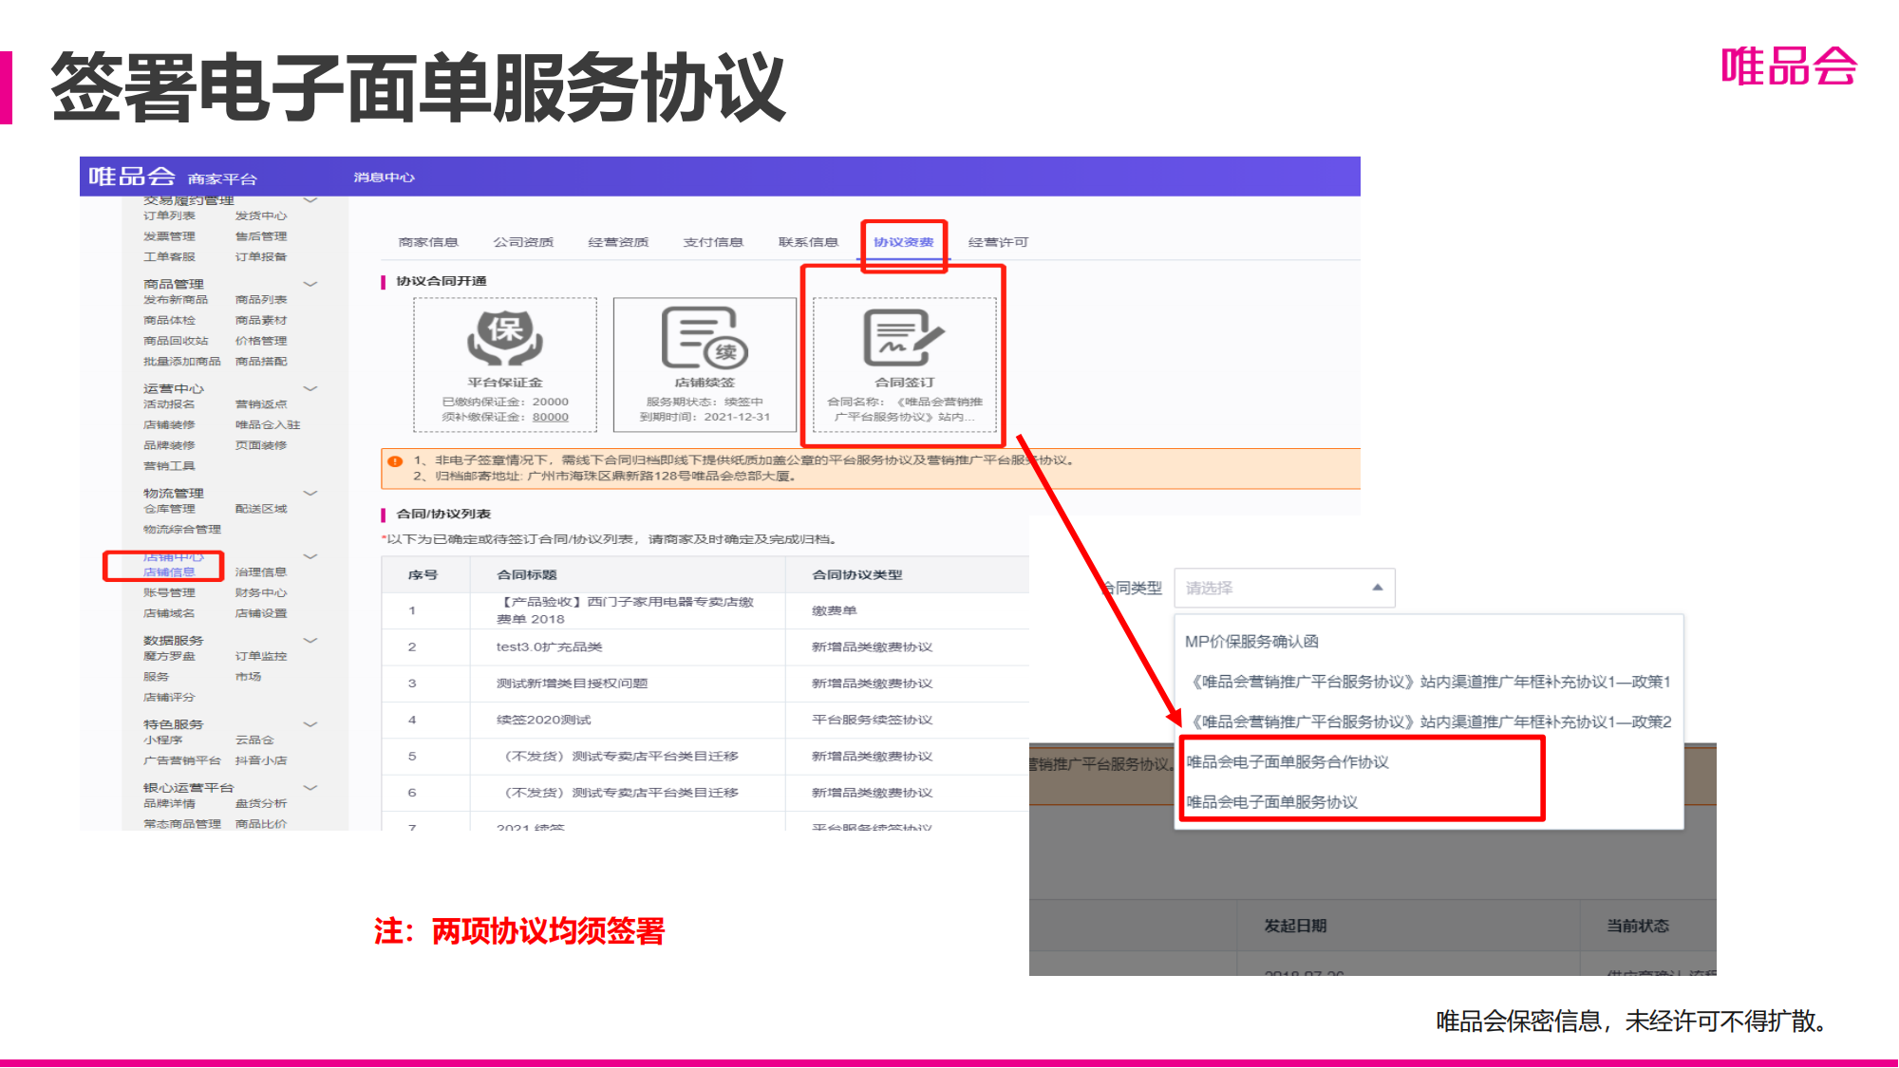The height and width of the screenshot is (1068, 1899).
Task: Open 消息中心 in the top bar
Action: [x=385, y=178]
